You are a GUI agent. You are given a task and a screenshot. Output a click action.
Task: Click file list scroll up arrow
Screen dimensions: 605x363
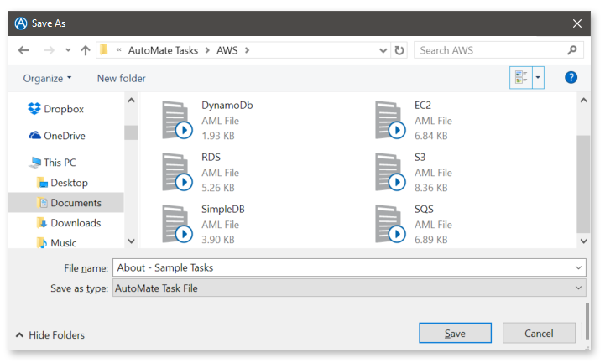[584, 101]
